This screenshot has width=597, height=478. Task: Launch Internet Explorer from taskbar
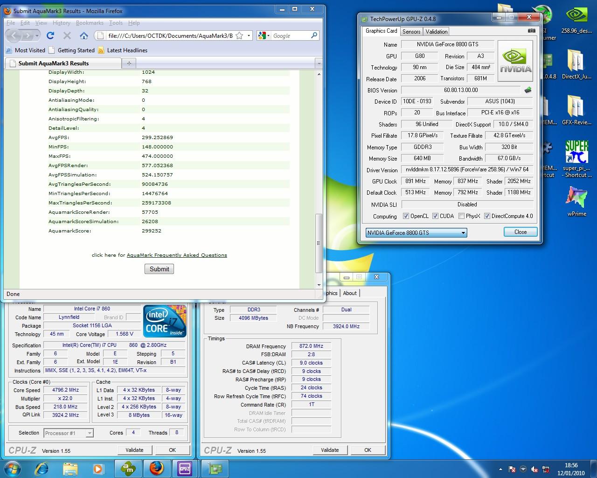click(x=42, y=468)
